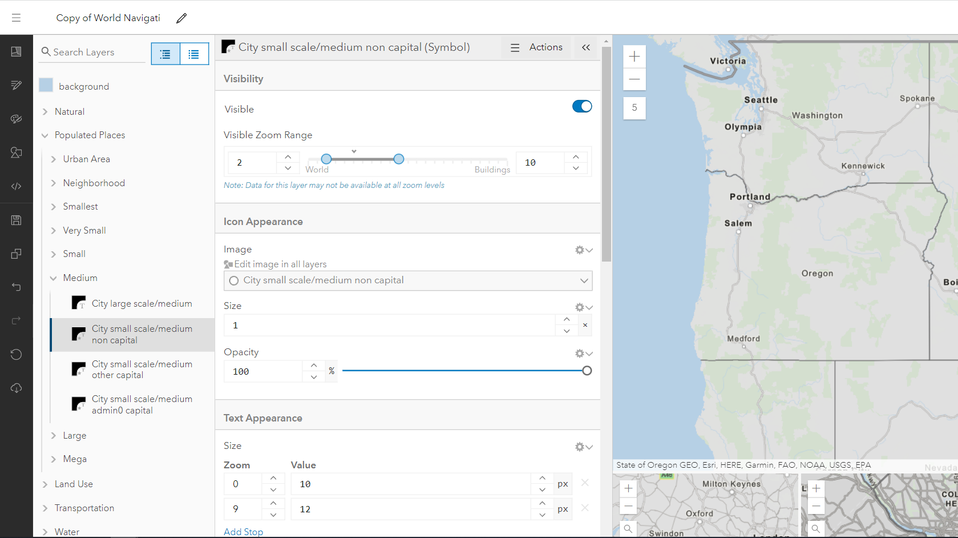The width and height of the screenshot is (958, 538).
Task: Open the Image dropdown for City small scale
Action: (408, 280)
